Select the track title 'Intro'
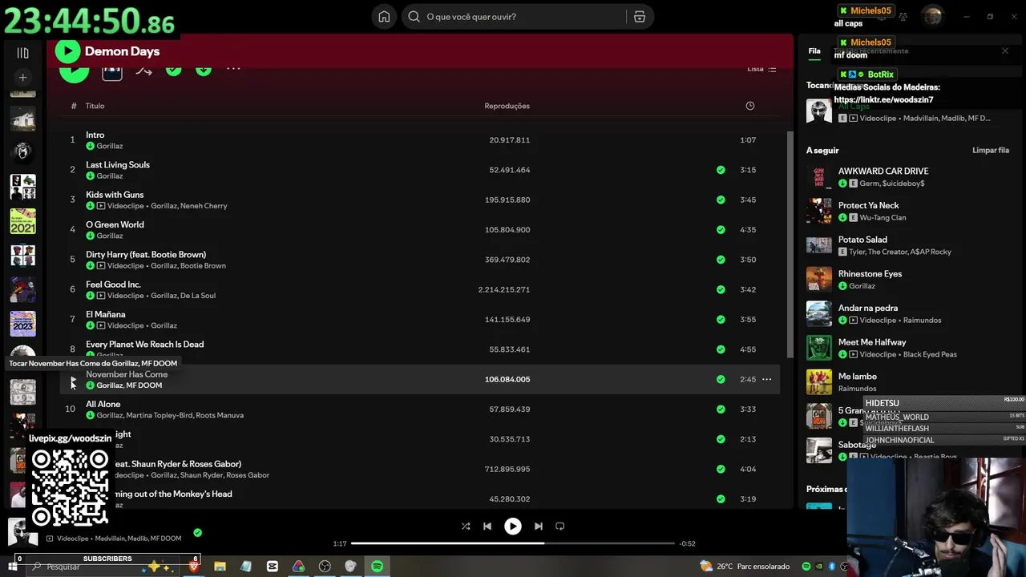This screenshot has height=577, width=1026. (95, 135)
